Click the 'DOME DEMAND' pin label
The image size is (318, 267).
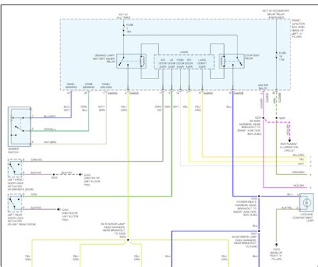(x=89, y=86)
